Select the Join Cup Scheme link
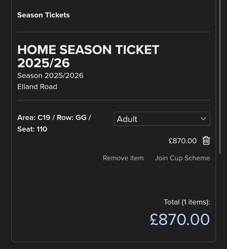Screen dimensions: 227x249 (182, 158)
